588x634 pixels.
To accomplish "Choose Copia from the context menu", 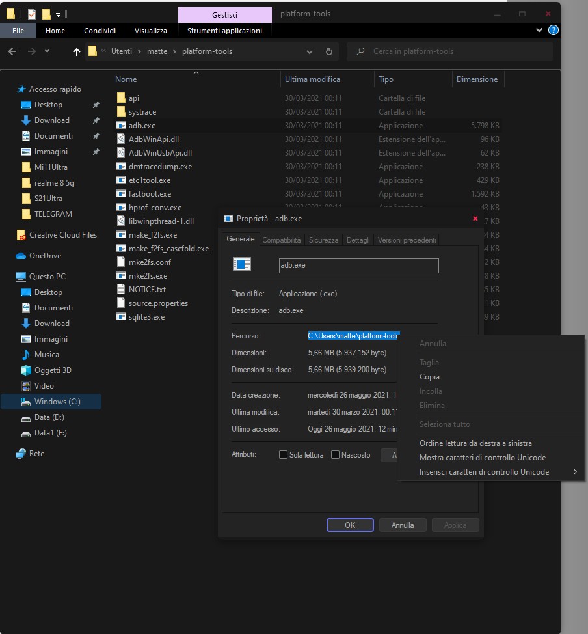I will point(429,377).
